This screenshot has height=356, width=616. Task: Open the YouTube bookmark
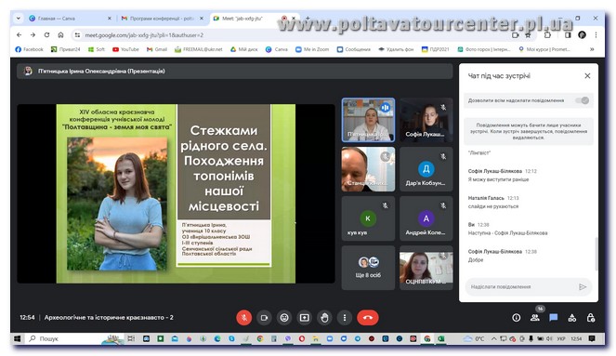click(125, 49)
